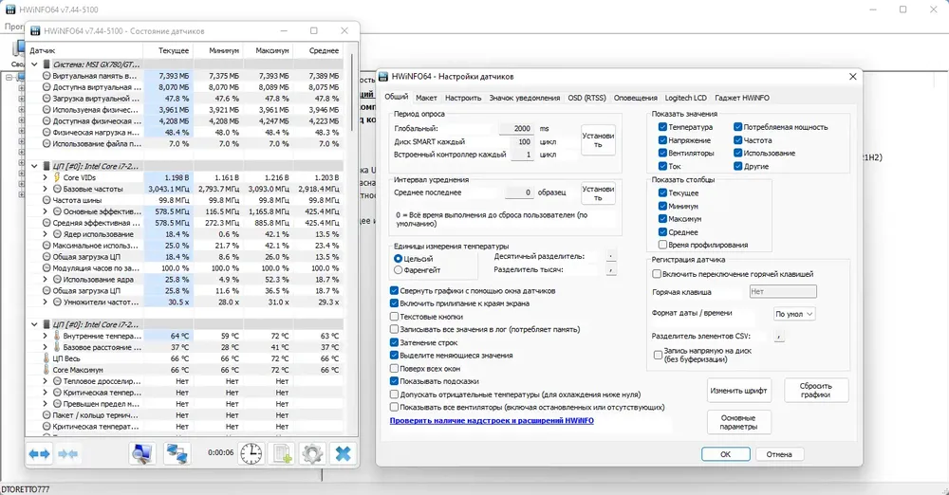This screenshot has height=495, width=949.
Task: Open the Гаджет HWiNFO tab
Action: click(742, 98)
